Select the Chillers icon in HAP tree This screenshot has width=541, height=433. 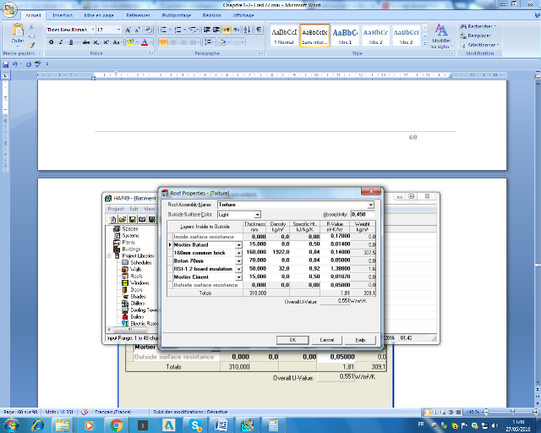(124, 303)
